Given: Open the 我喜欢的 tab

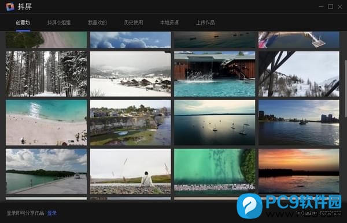Looking at the screenshot, I should click(97, 22).
